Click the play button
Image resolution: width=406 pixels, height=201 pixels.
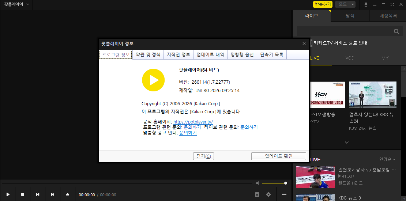(x=8, y=194)
